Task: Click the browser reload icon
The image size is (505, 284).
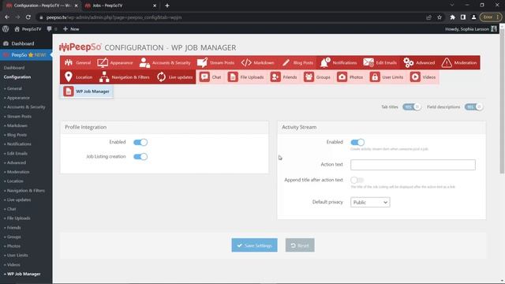Action: 28,17
